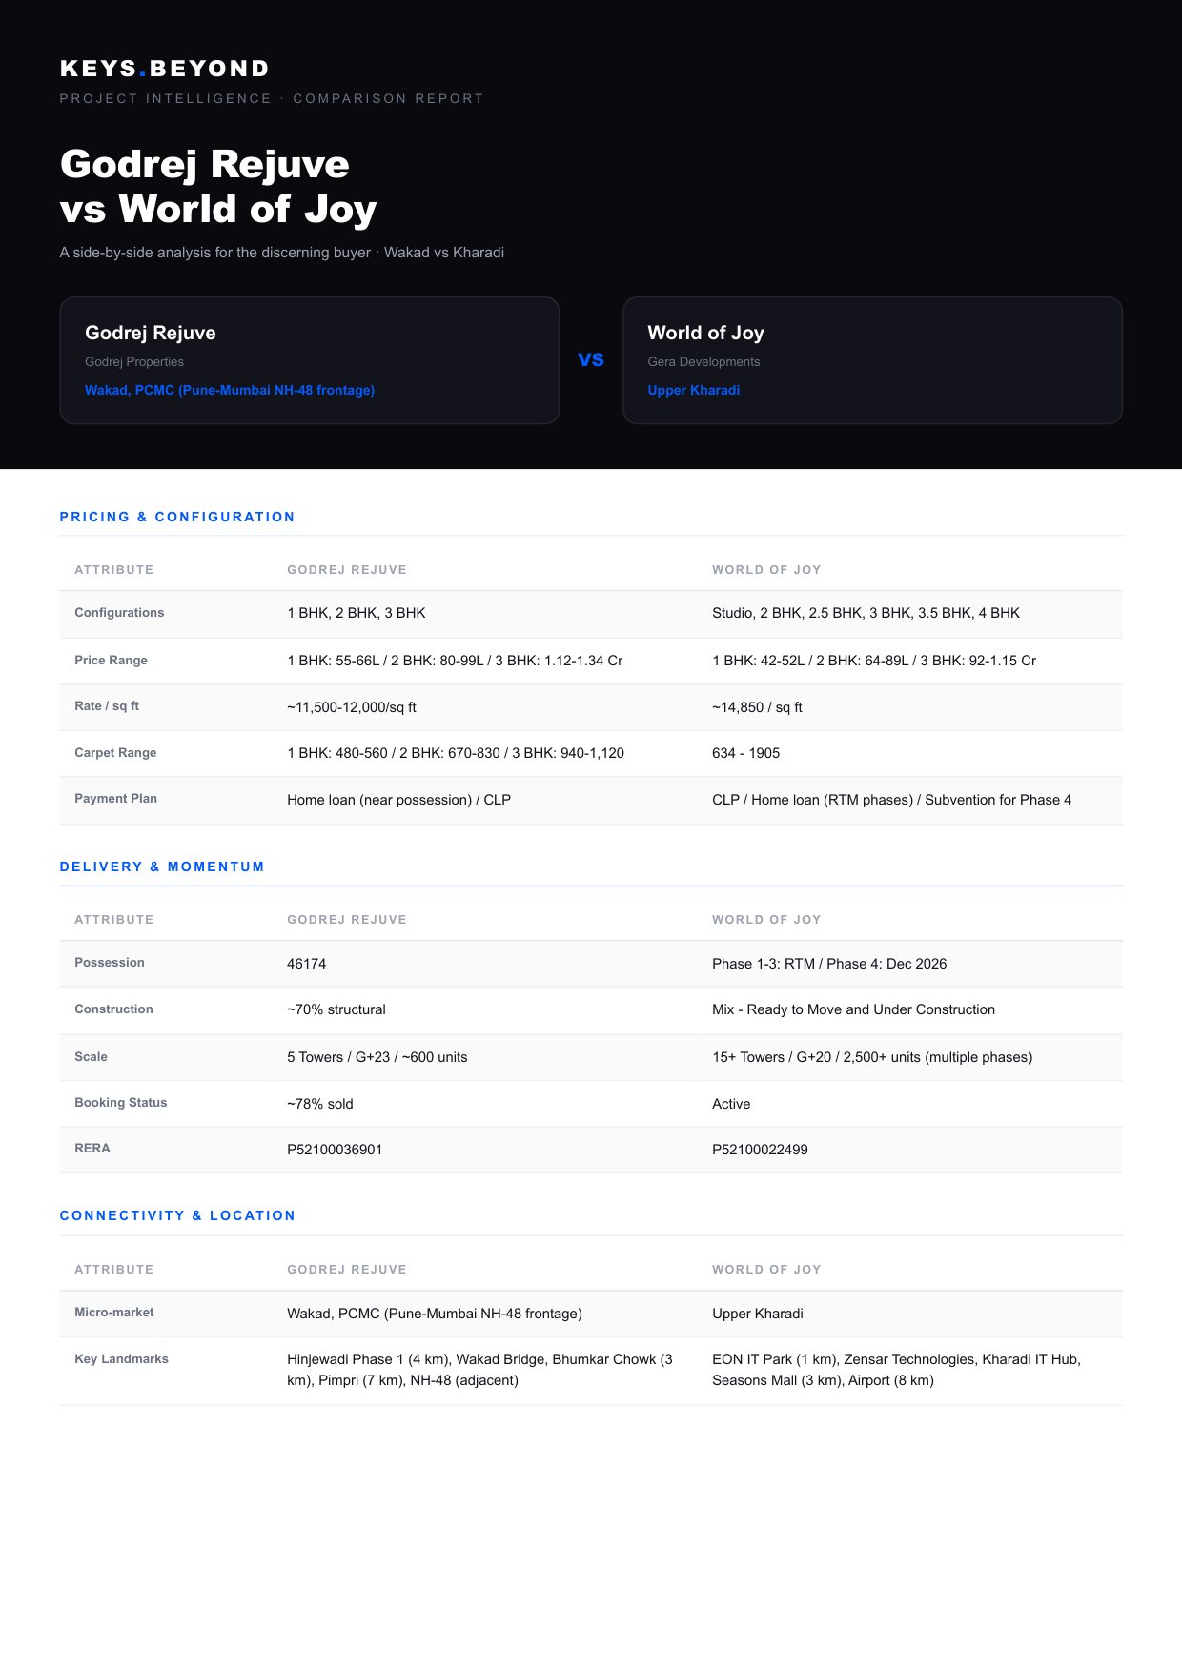Click the 'Godrej Properties' developer name
Screen dimensions: 1182x1672
[134, 362]
